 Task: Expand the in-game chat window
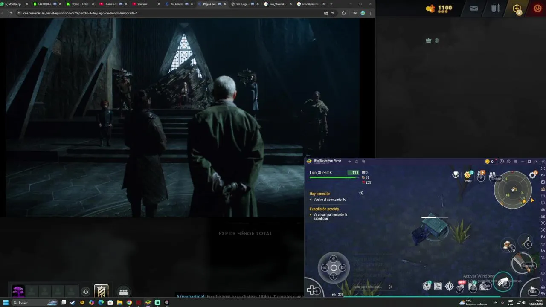[390, 287]
